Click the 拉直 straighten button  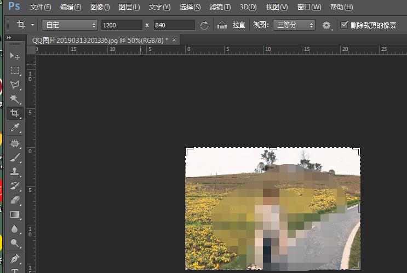tap(239, 25)
